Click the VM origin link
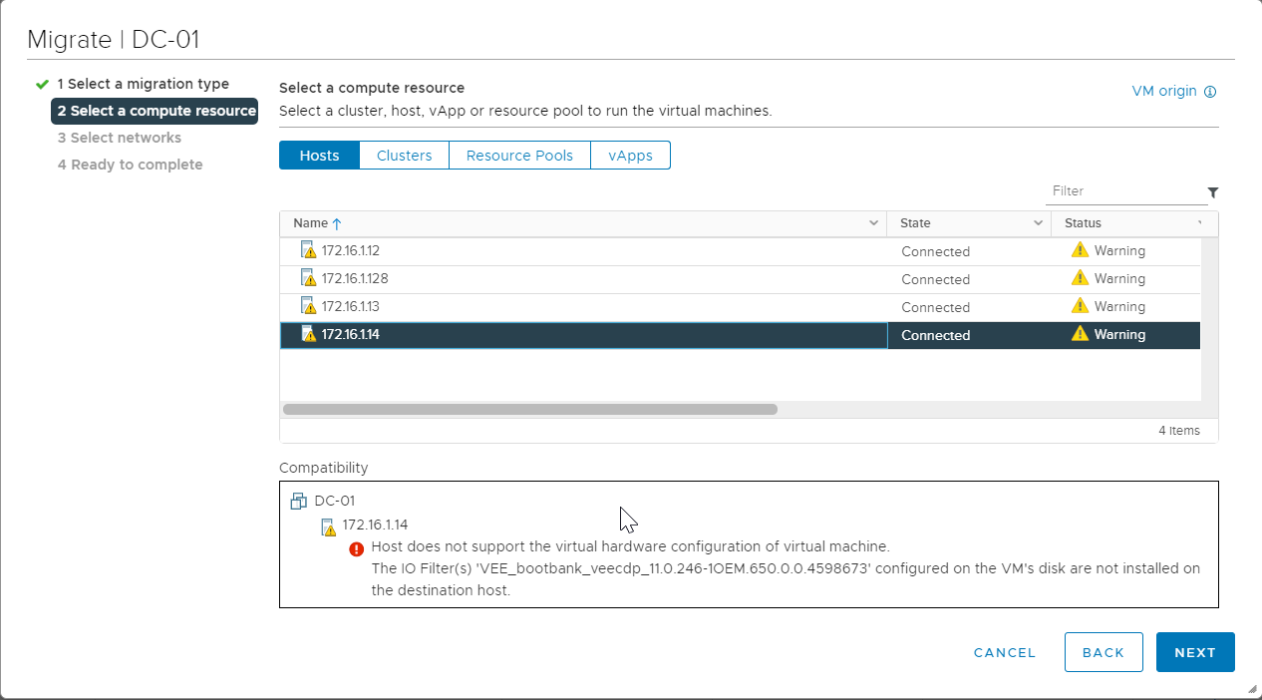Image resolution: width=1262 pixels, height=700 pixels. point(1163,91)
